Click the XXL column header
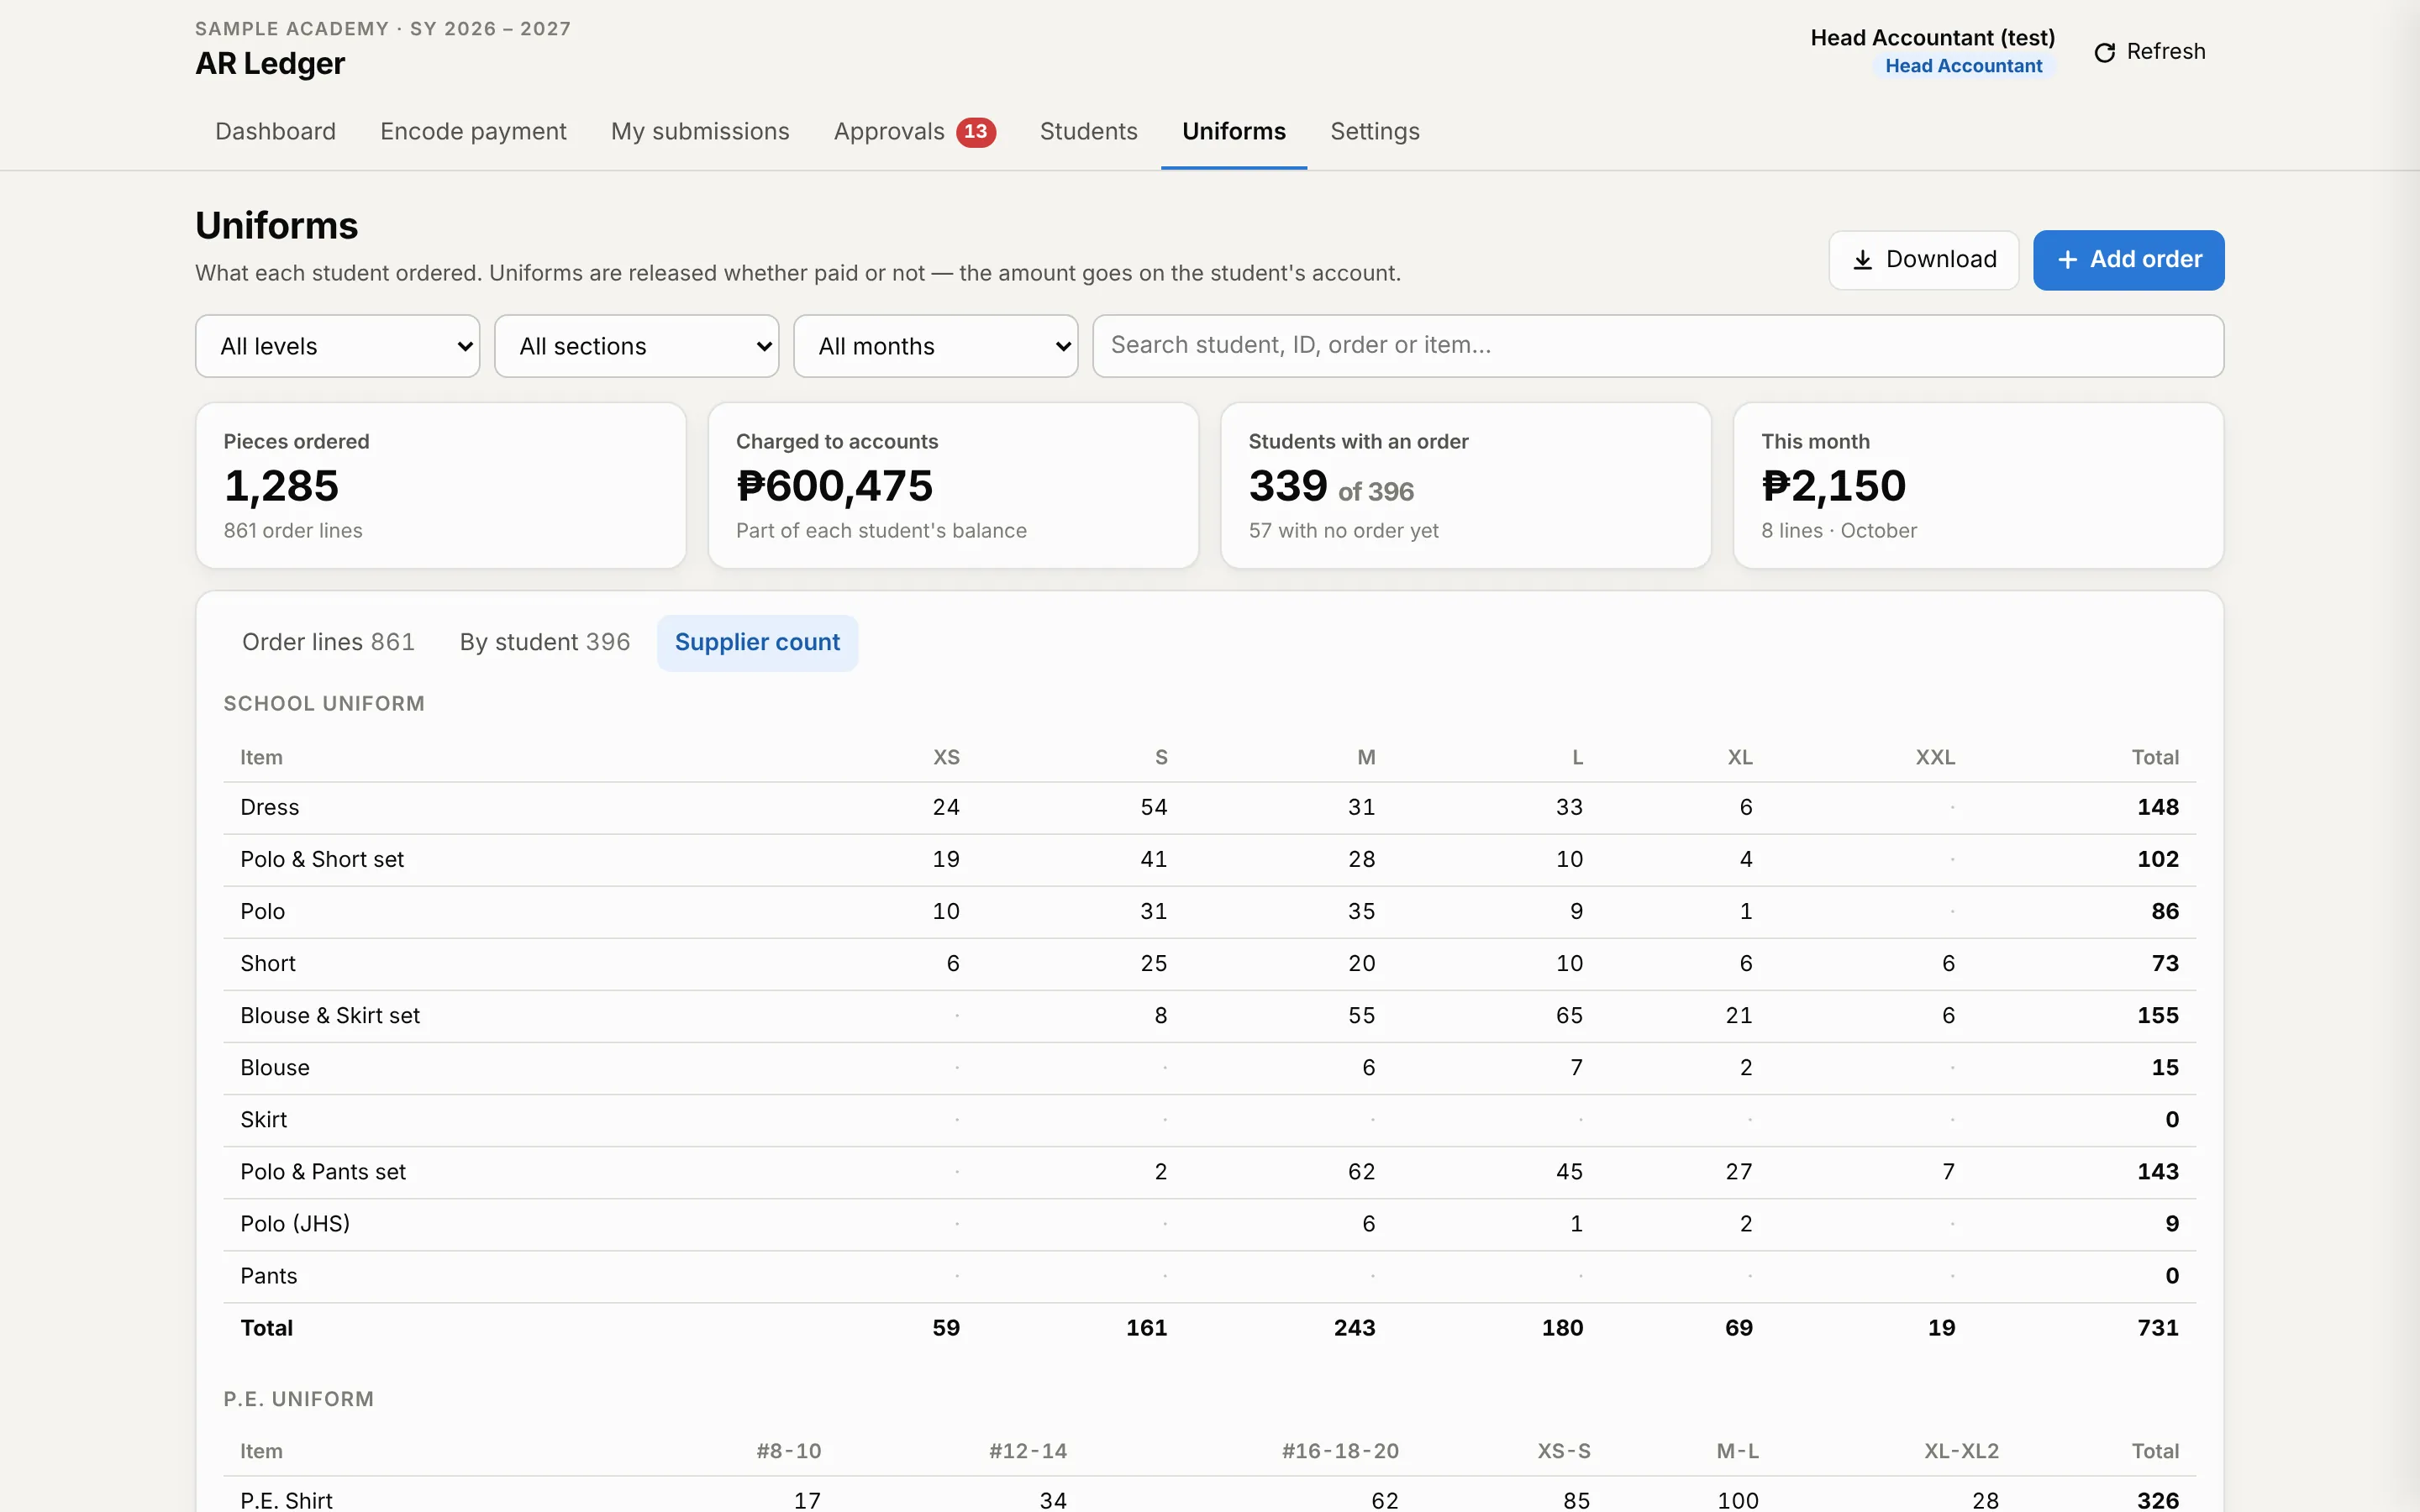2420x1512 pixels. tap(1935, 758)
